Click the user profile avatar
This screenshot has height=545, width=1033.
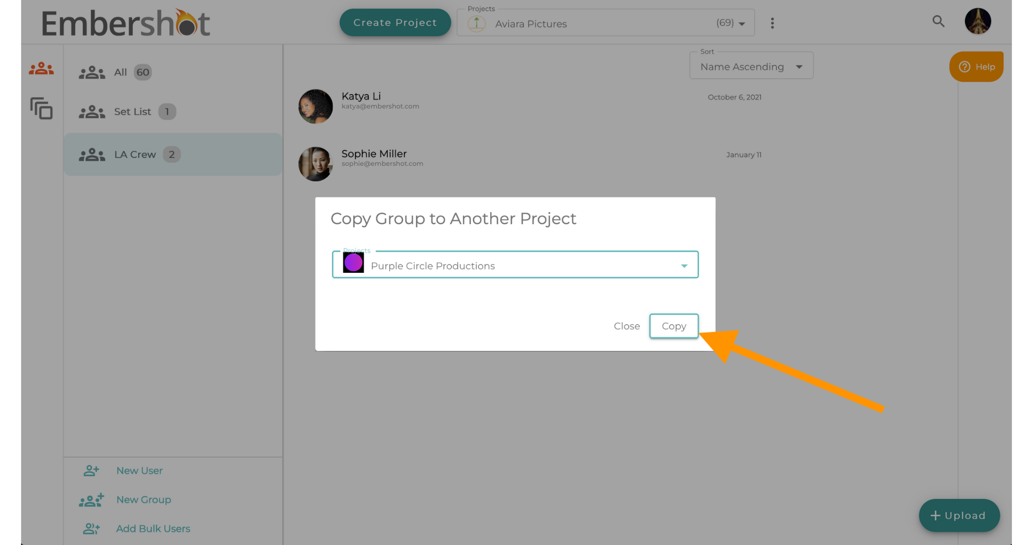[x=978, y=21]
